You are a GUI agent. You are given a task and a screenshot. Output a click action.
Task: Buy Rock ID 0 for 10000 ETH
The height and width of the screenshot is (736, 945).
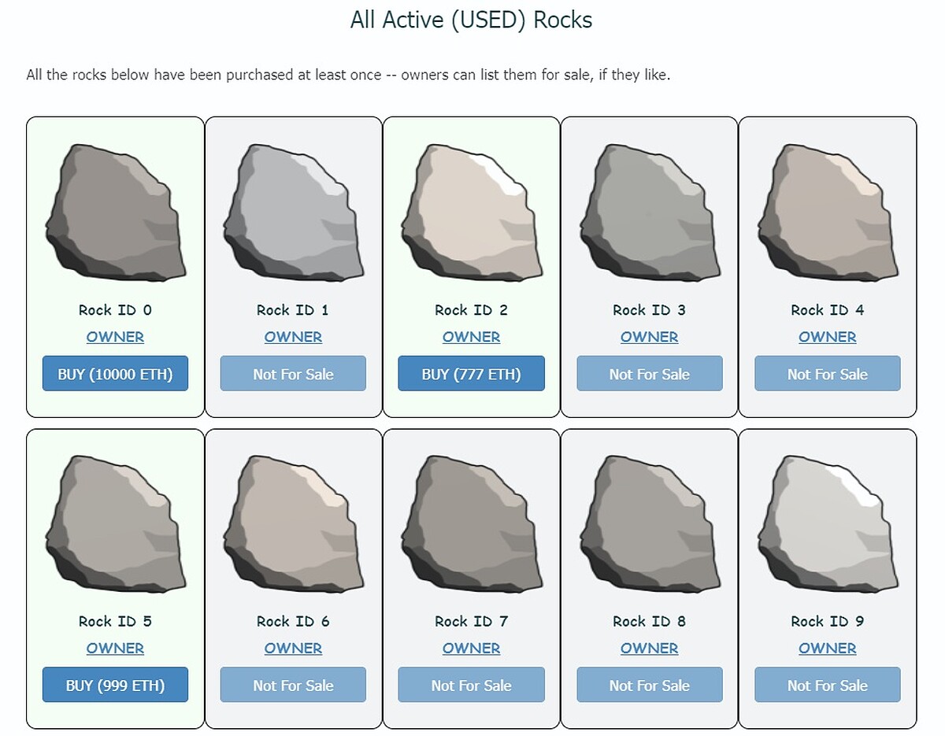click(115, 373)
